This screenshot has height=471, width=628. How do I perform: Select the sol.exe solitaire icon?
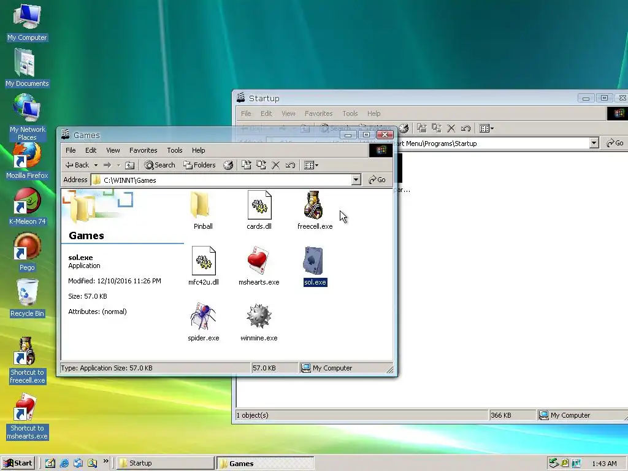coord(315,266)
